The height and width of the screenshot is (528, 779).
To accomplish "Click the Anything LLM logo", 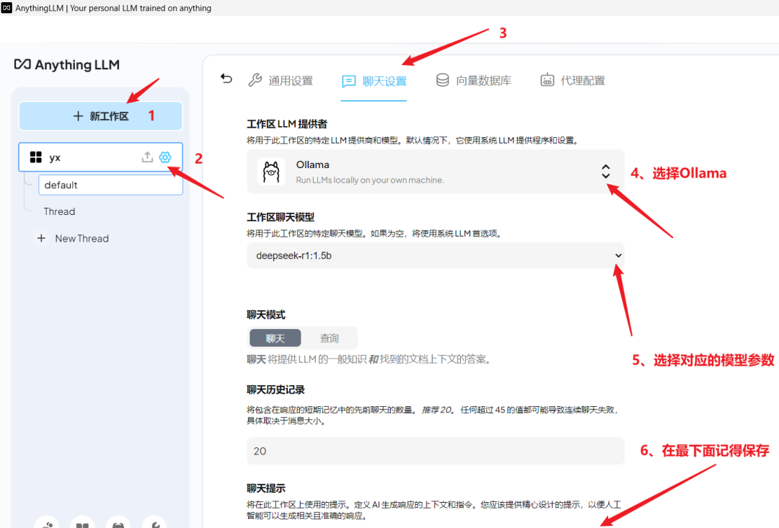I will click(66, 64).
